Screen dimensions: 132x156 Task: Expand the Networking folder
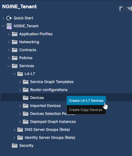pyautogui.click(x=9, y=42)
